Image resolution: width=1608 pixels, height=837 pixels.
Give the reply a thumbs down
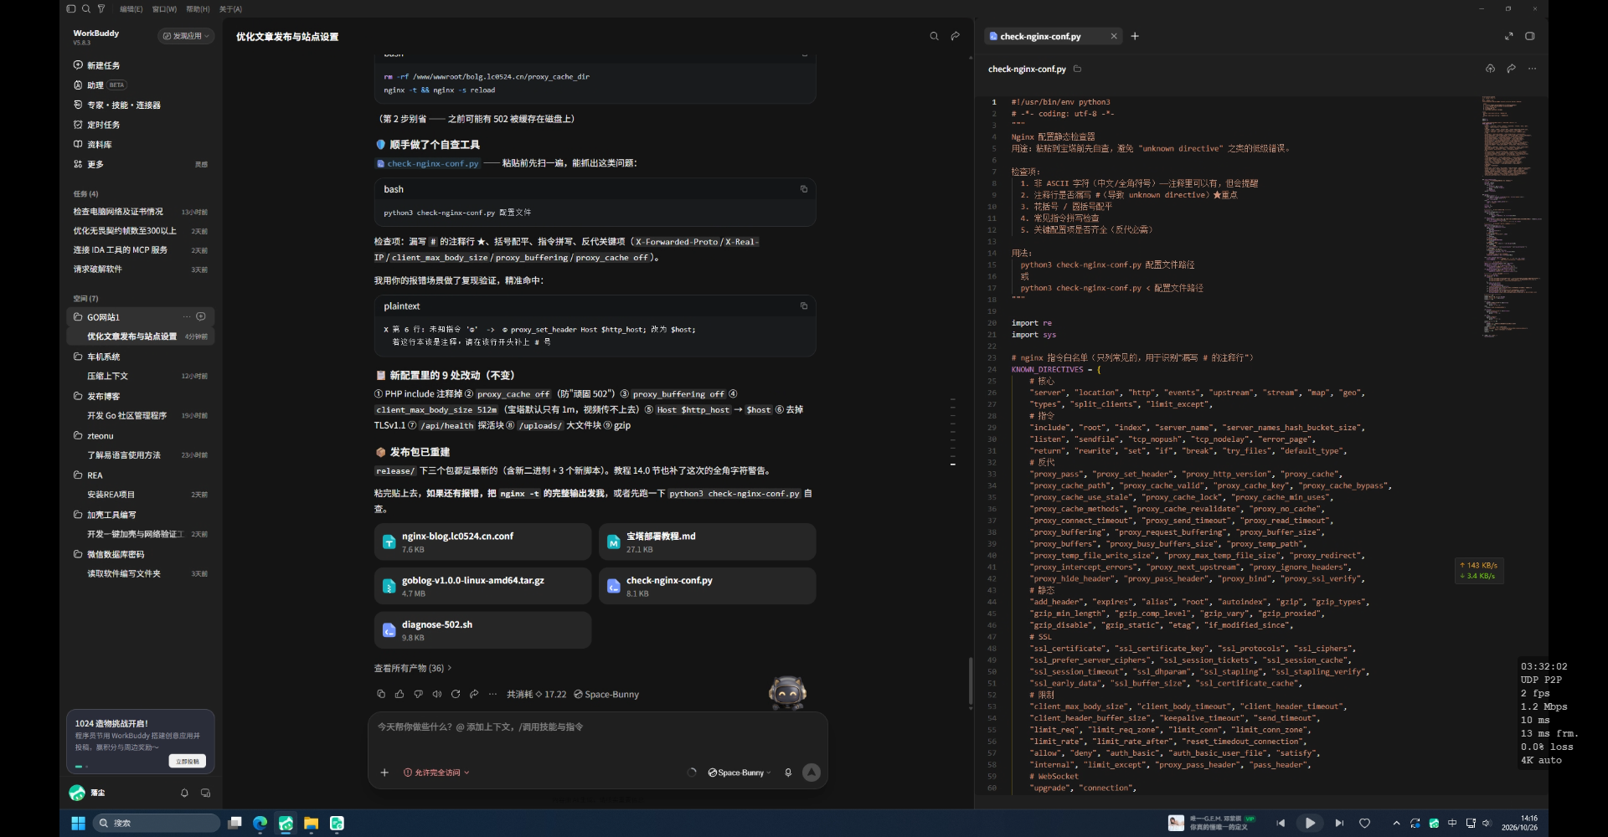click(x=418, y=694)
